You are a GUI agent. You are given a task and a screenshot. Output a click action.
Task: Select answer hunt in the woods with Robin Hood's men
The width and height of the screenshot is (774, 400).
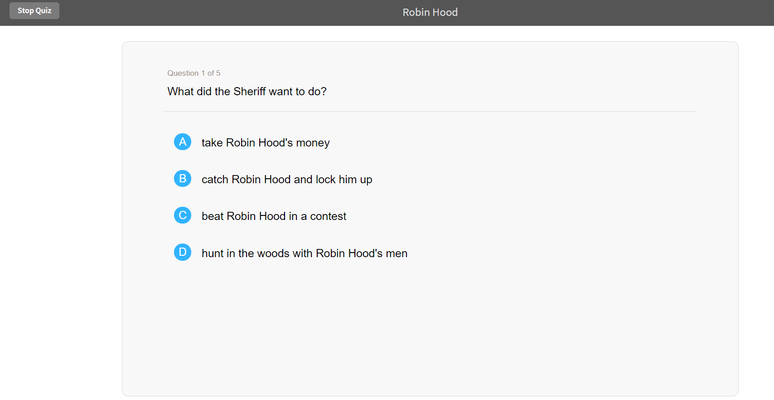tap(305, 254)
